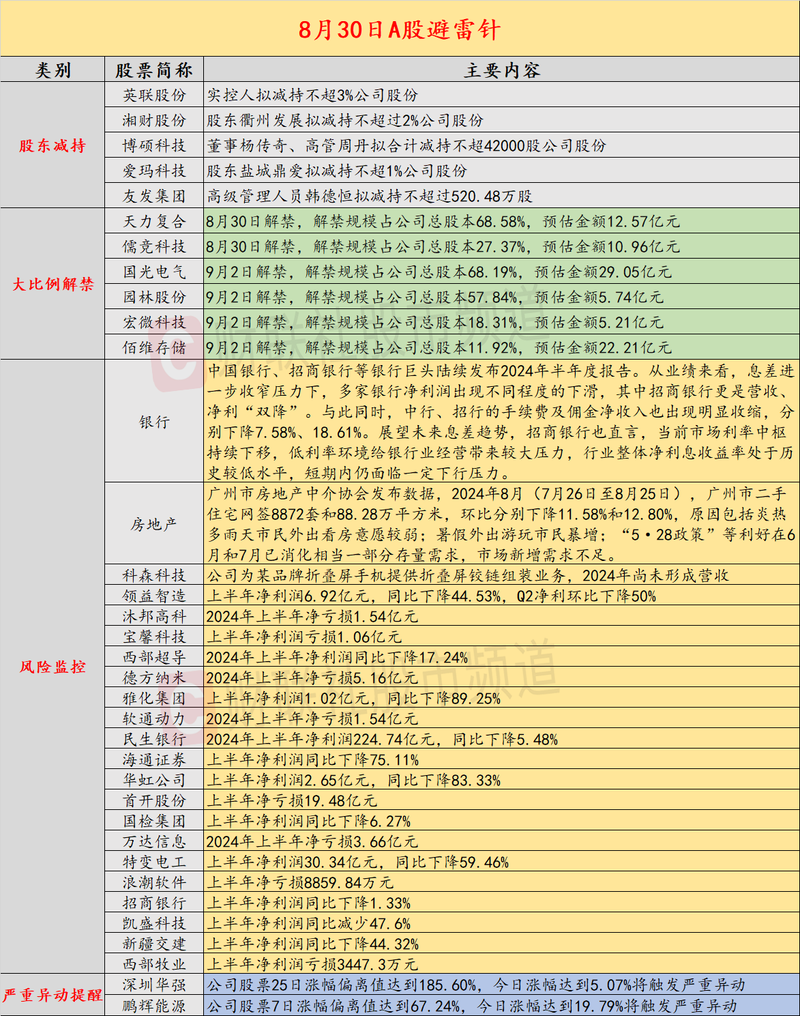Click 广州市房地产中介协会 paragraph
This screenshot has height=1016, width=800.
click(501, 524)
